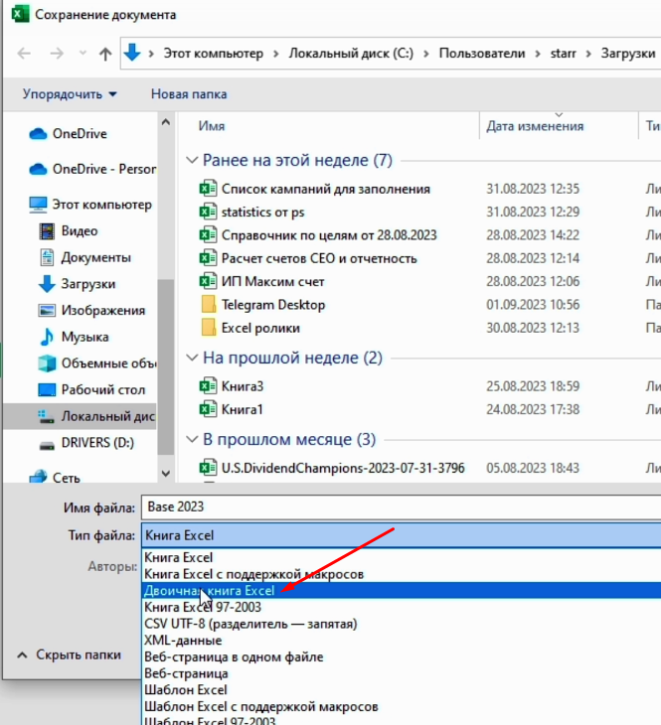This screenshot has width=661, height=725.
Task: Click the sidebar scroll up arrow
Action: [166, 122]
